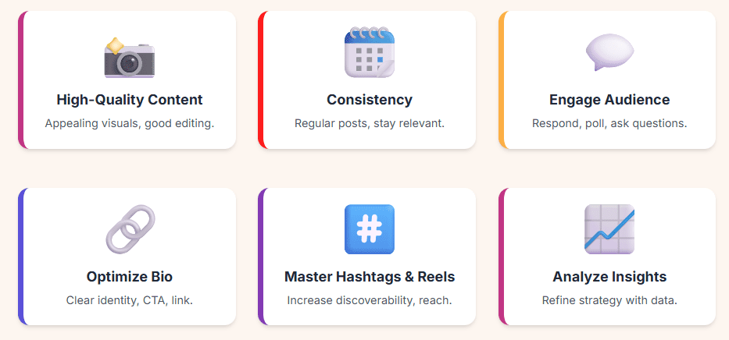Click the calendar icon above Consistency
Viewport: 729px width, 340px height.
pyautogui.click(x=370, y=53)
